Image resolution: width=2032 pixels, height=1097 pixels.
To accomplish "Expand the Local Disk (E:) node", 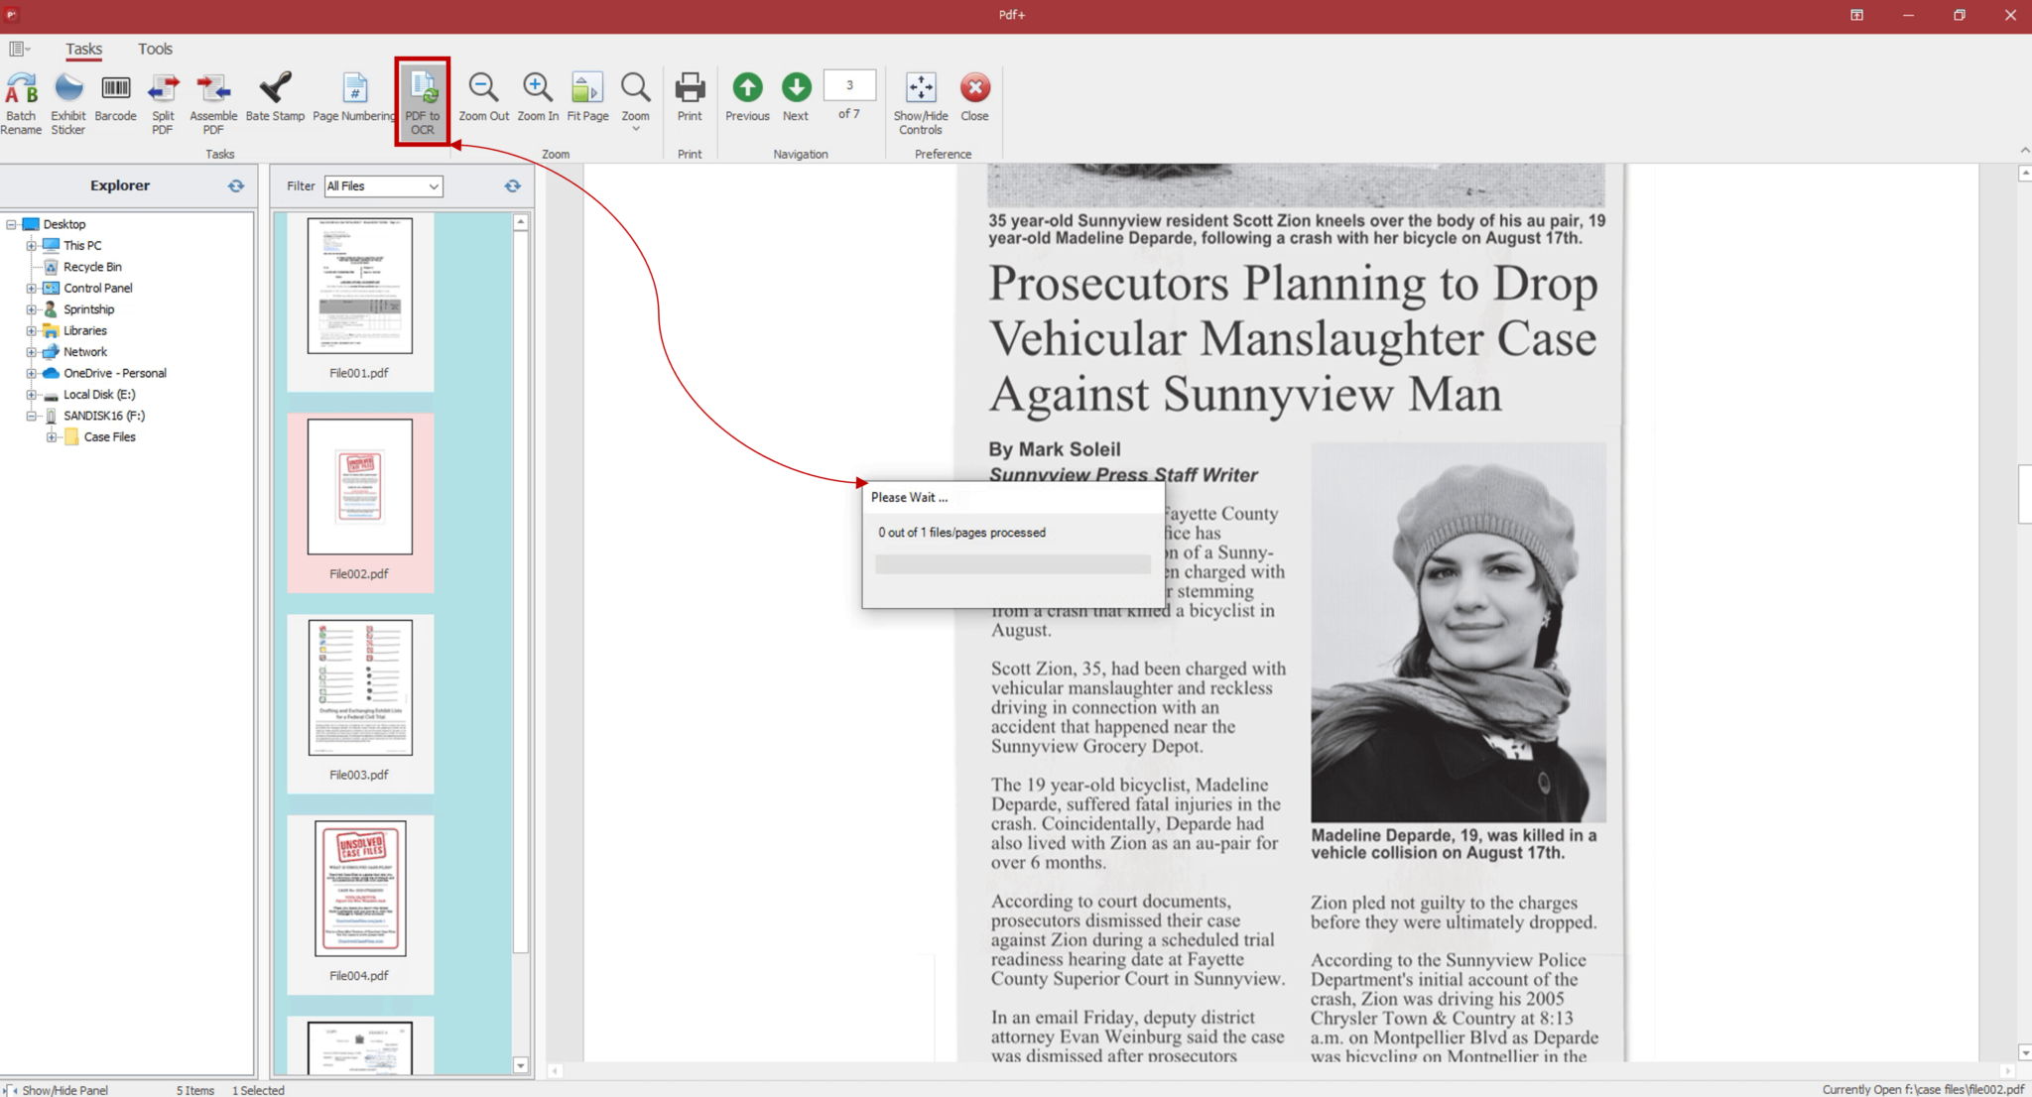I will coord(31,395).
